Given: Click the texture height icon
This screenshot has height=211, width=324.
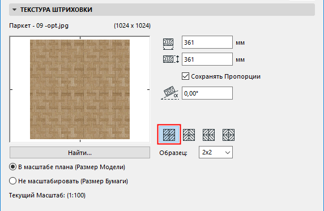Looking at the screenshot, I should pyautogui.click(x=171, y=59).
